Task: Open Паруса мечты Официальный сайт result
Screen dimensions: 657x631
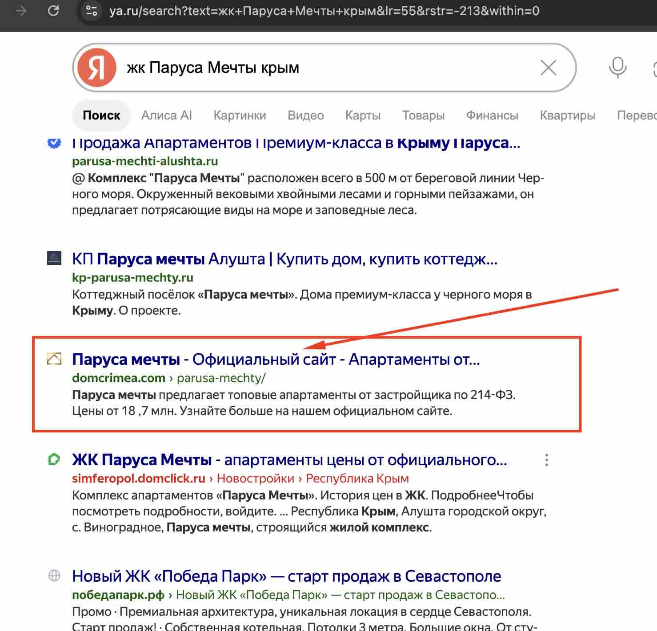Action: click(x=276, y=359)
